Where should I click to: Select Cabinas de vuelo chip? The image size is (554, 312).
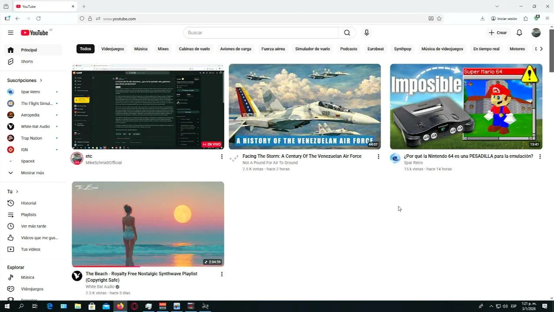(x=194, y=49)
